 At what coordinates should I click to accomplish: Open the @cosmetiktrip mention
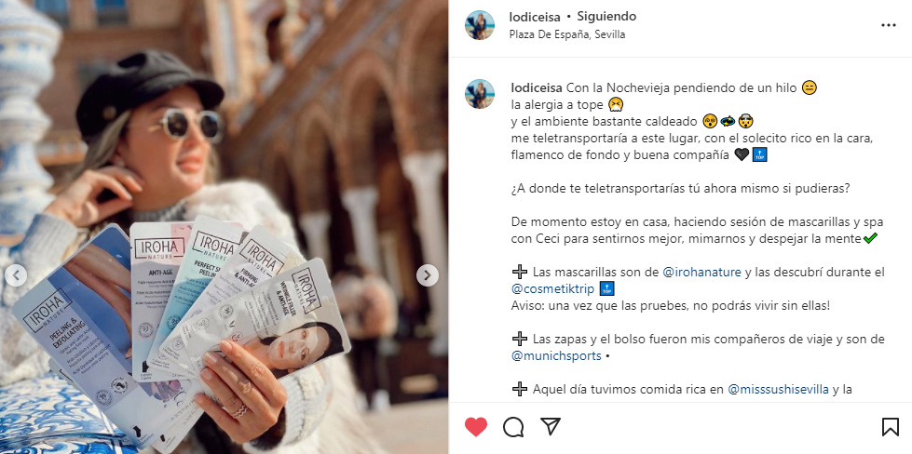pos(553,288)
